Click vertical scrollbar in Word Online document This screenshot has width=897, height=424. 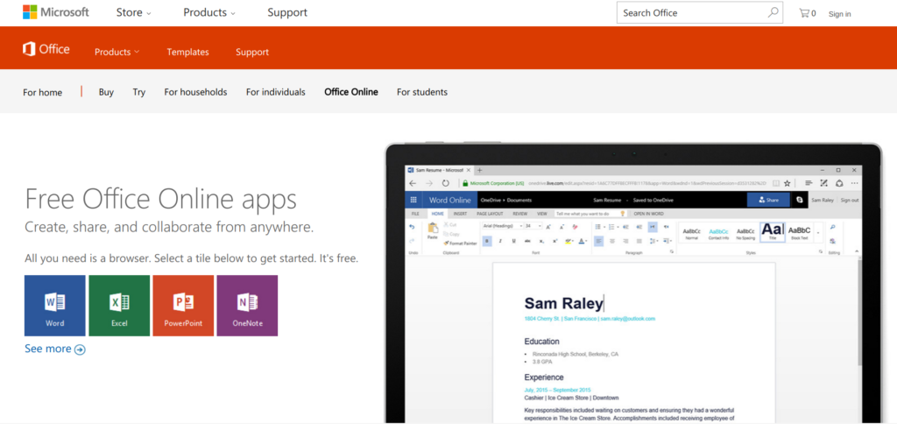pyautogui.click(x=859, y=312)
